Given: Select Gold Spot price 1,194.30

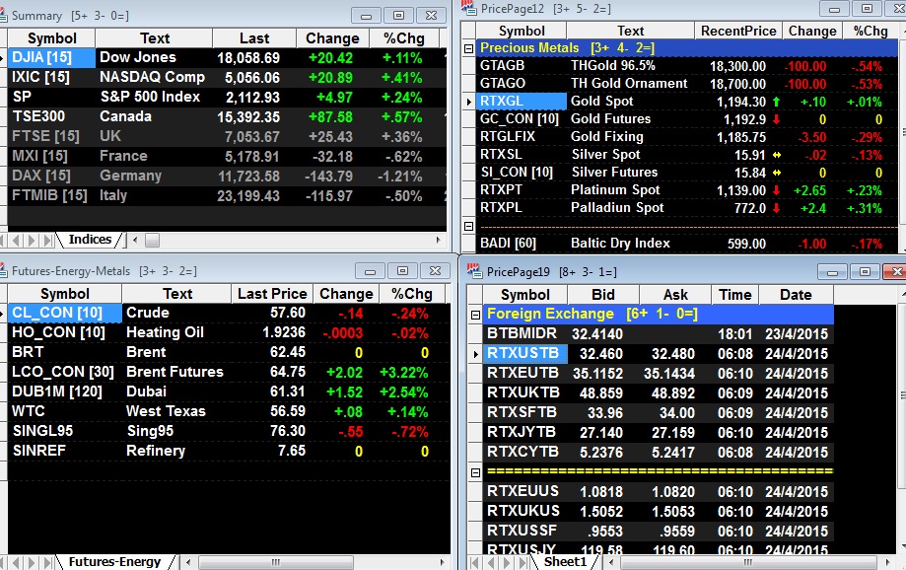Looking at the screenshot, I should 741,102.
